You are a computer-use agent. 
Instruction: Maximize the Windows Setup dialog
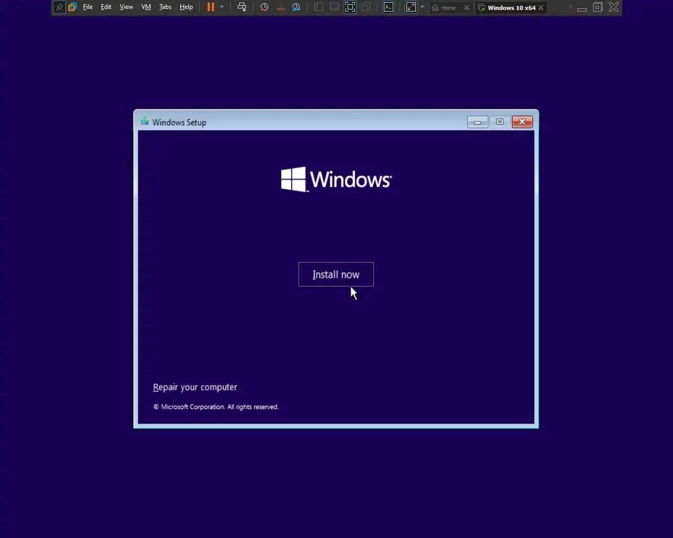500,122
